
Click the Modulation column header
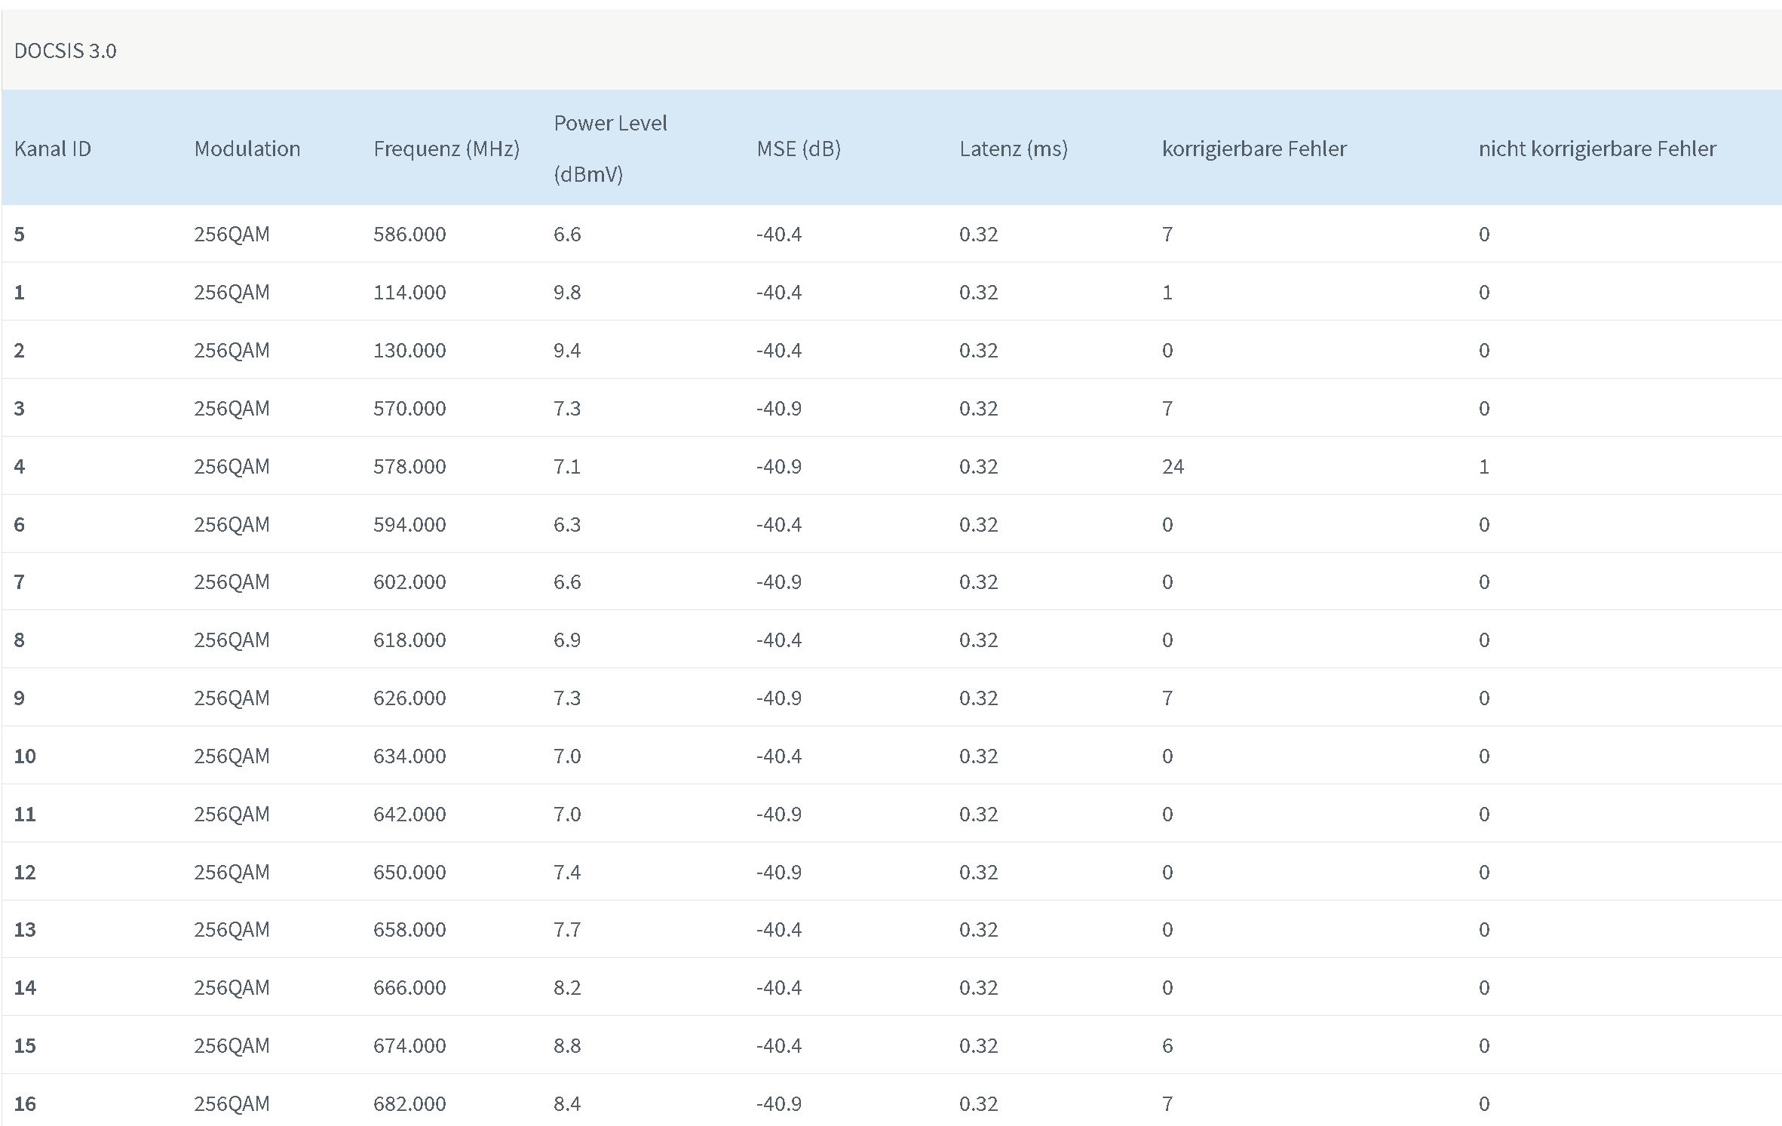tap(247, 149)
